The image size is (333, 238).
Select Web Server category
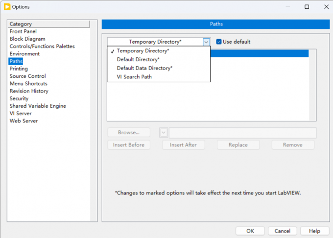[24, 121]
